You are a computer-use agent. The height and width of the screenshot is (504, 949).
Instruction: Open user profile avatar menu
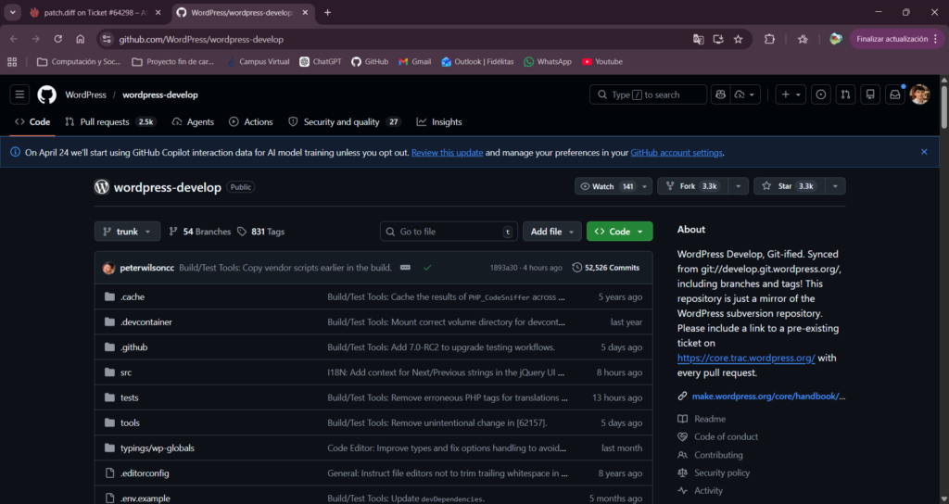[x=919, y=94]
